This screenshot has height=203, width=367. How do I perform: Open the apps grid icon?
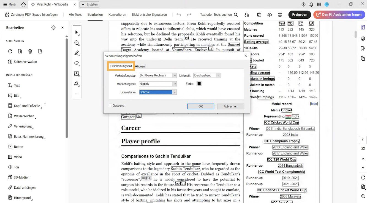[319, 4]
